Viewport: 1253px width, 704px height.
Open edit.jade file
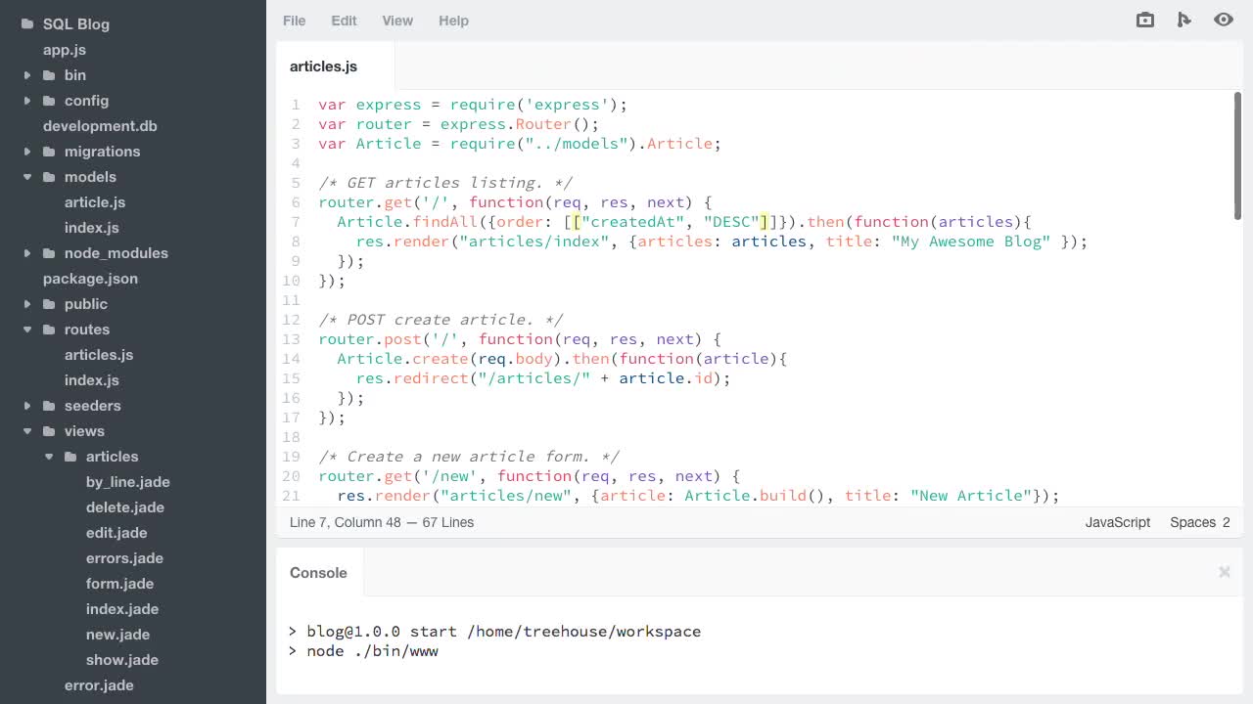[116, 533]
